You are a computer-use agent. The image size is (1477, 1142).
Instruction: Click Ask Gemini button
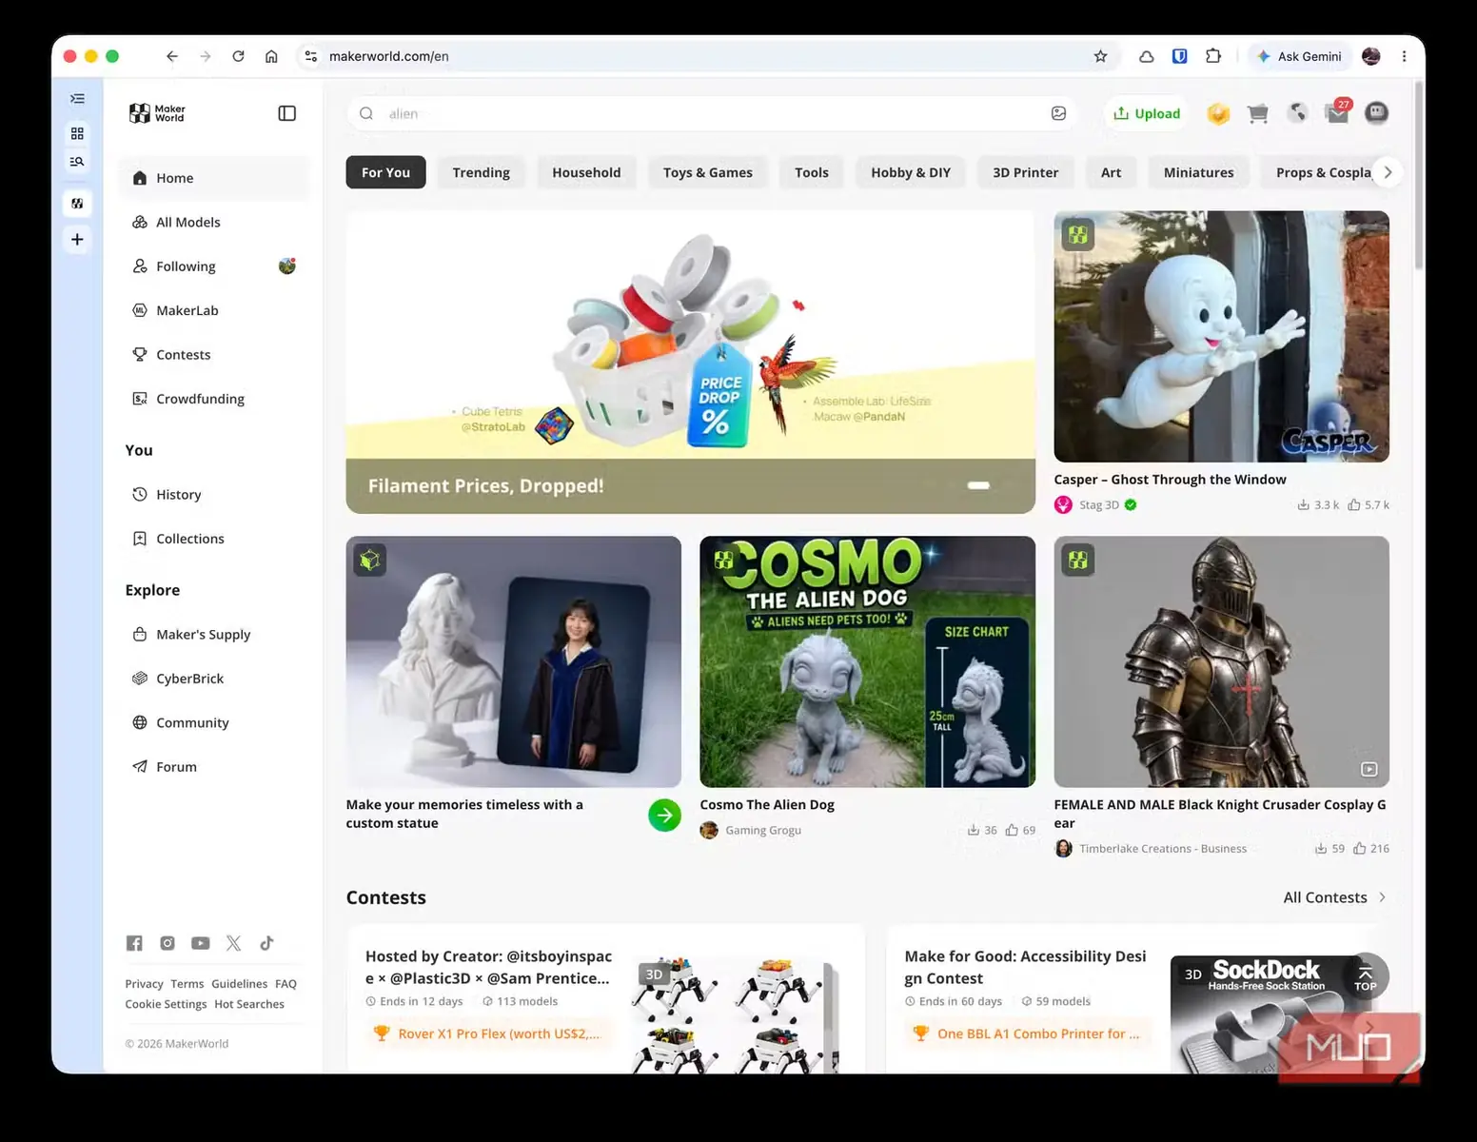pos(1300,56)
